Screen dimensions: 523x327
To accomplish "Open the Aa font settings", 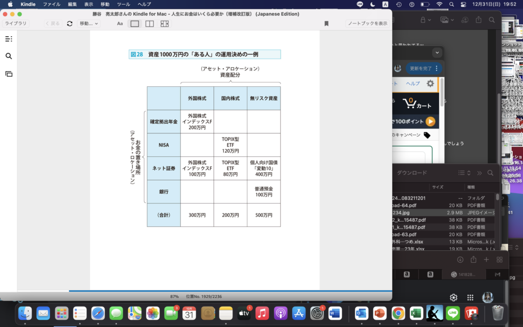I will (120, 24).
